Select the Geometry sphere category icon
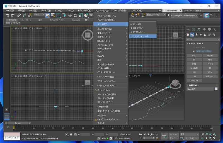Viewport: 223px width, 143px height. [x=188, y=34]
